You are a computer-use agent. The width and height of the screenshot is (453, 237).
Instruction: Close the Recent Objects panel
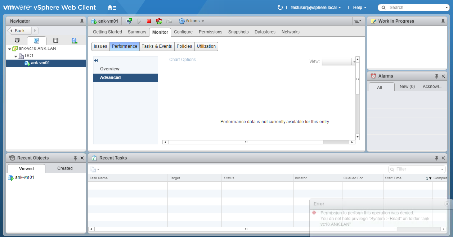click(82, 158)
